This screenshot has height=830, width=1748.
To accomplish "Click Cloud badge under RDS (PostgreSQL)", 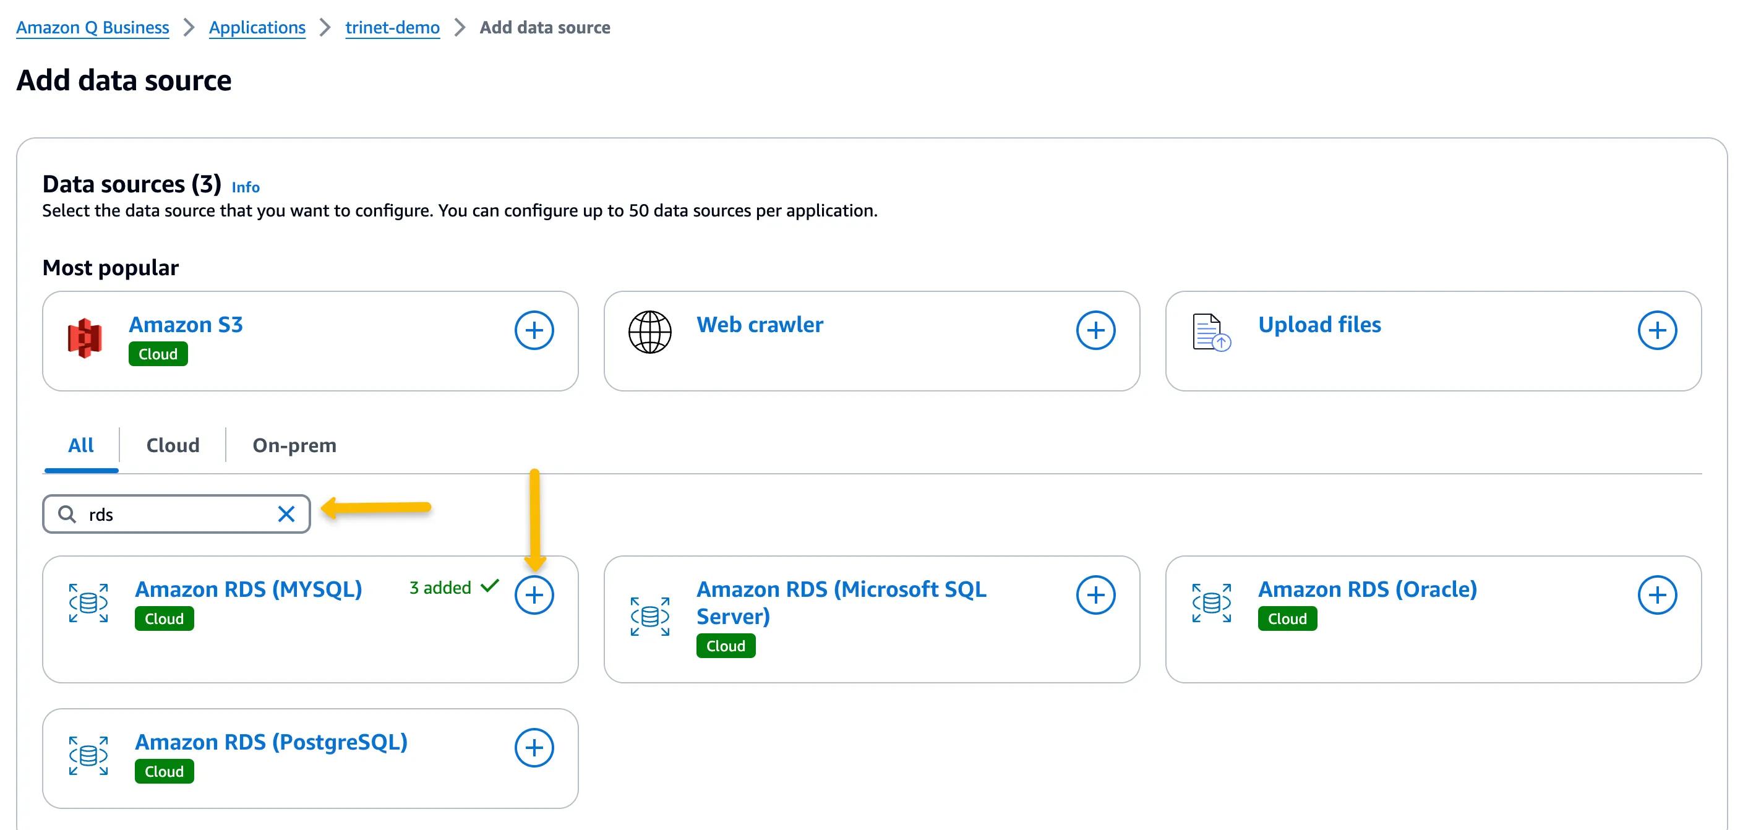I will pos(164,772).
